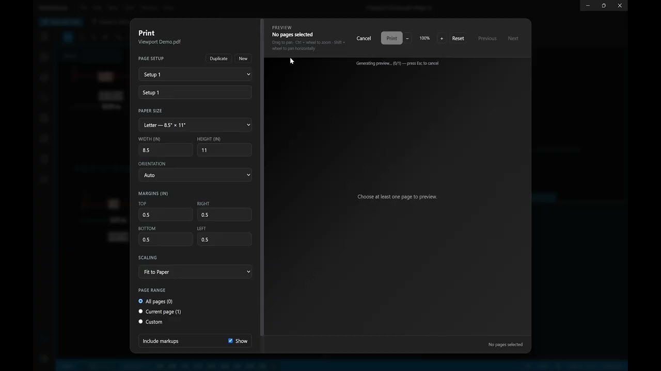Click the Top margin field
The height and width of the screenshot is (371, 661).
pos(166,215)
